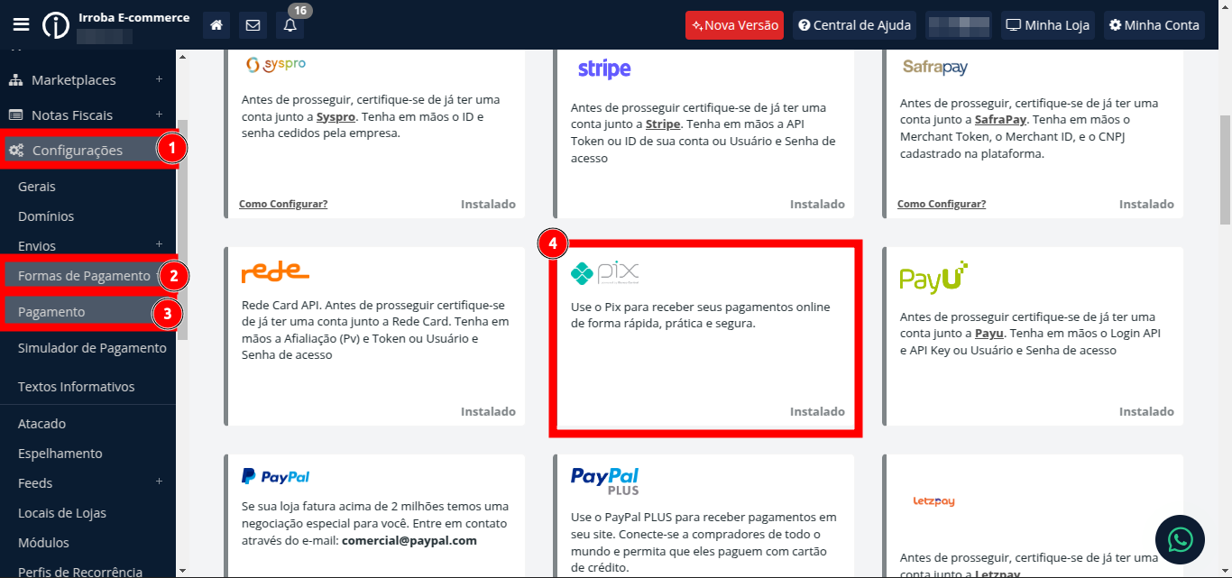Viewport: 1232px width, 578px height.
Task: Open the hamburger menu icon
Action: 21,24
